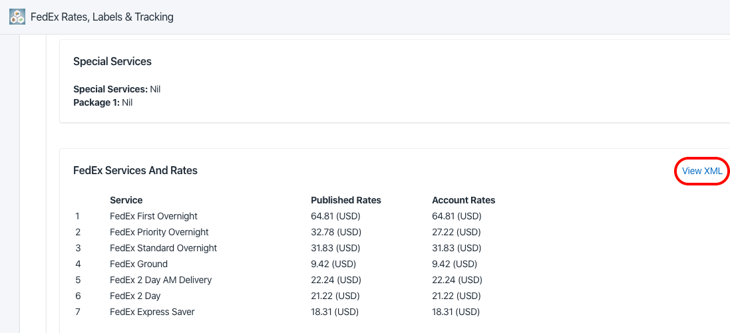This screenshot has height=333, width=730.
Task: Click account rate for FedEx Ground
Action: (x=455, y=264)
